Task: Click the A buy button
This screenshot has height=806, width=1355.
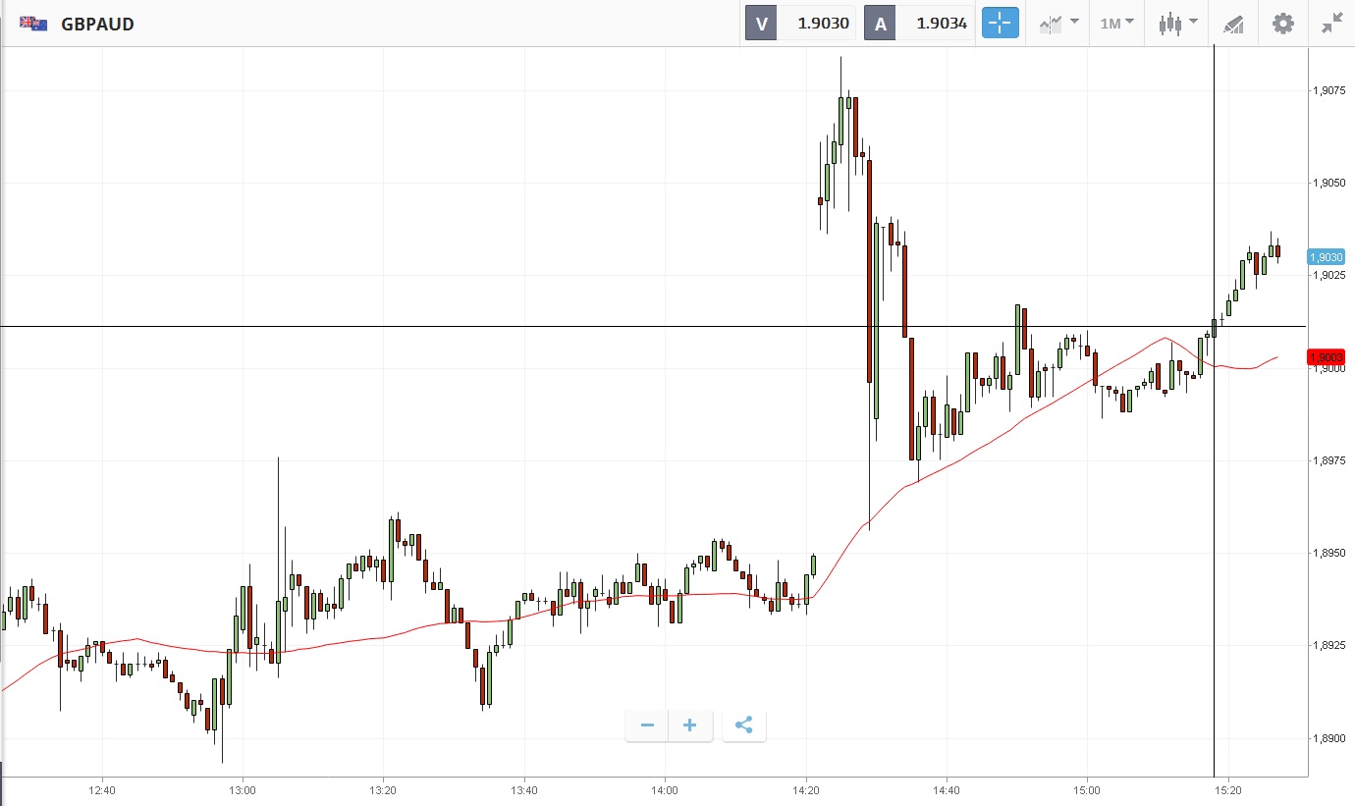Action: pos(880,24)
